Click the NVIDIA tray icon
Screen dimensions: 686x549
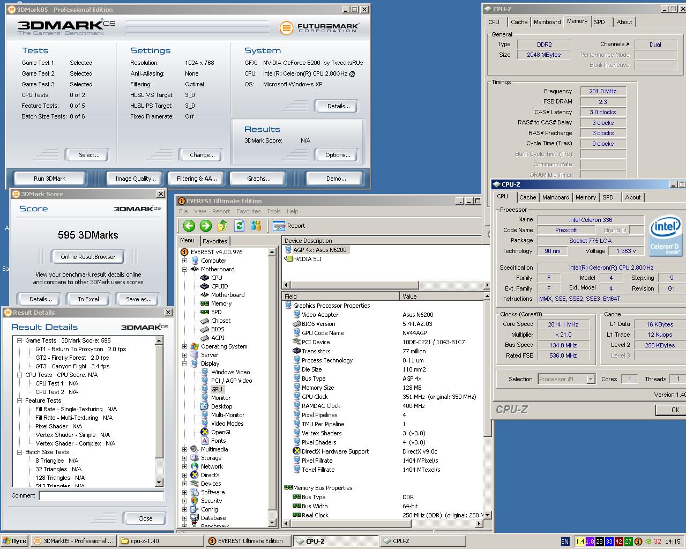pyautogui.click(x=648, y=541)
